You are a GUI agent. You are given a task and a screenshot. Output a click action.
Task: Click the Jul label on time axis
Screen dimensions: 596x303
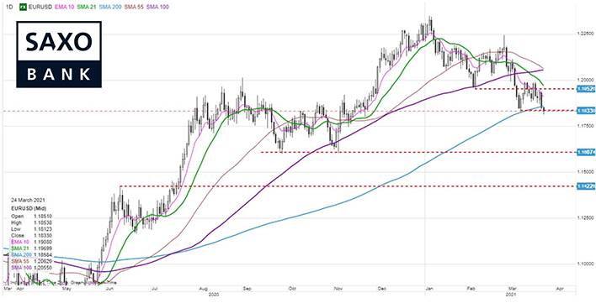155,289
